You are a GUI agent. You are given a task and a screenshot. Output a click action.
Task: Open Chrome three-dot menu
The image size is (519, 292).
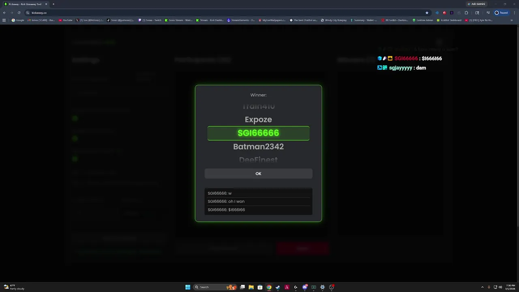click(514, 13)
